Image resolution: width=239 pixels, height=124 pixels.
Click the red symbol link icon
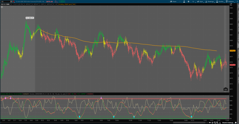click(x=14, y=2)
